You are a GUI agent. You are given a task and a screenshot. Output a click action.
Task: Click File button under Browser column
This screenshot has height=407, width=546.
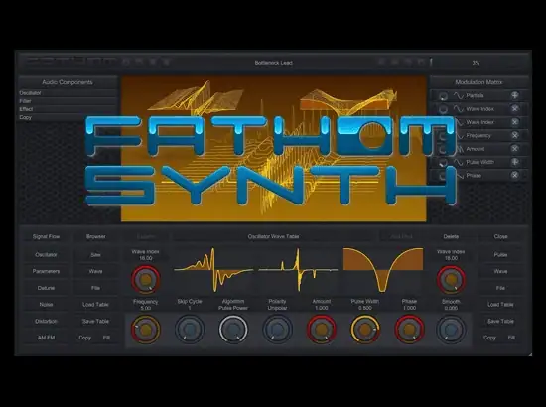[95, 288]
